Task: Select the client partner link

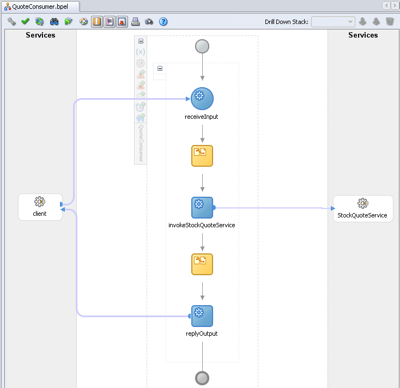Action: [40, 207]
